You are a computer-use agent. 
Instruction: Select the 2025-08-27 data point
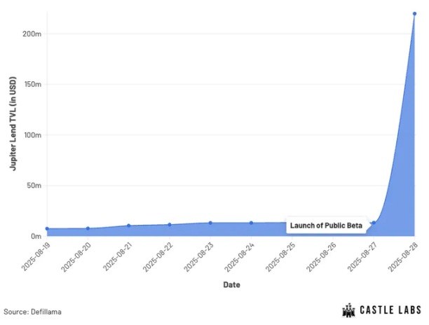[x=374, y=223]
